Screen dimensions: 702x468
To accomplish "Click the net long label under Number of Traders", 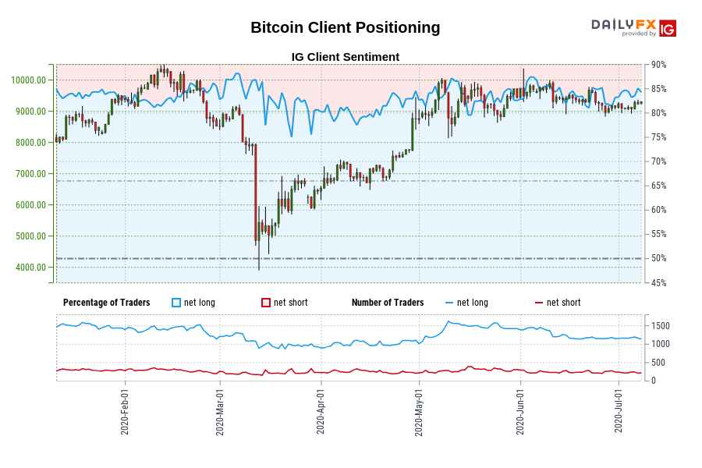I will pos(473,303).
